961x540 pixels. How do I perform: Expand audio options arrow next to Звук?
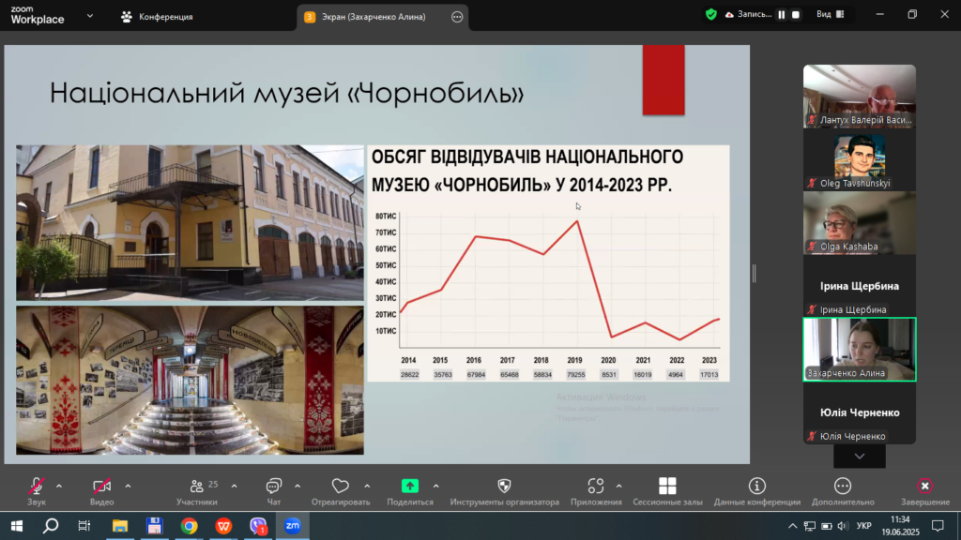59,487
